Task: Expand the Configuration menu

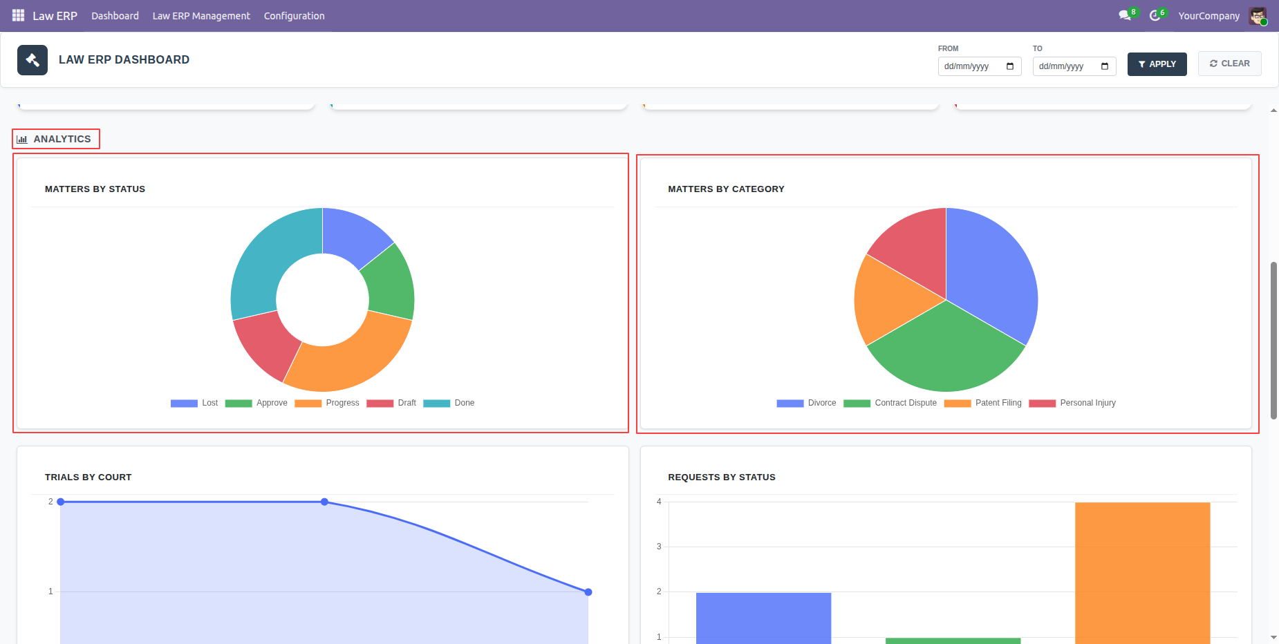Action: (294, 15)
